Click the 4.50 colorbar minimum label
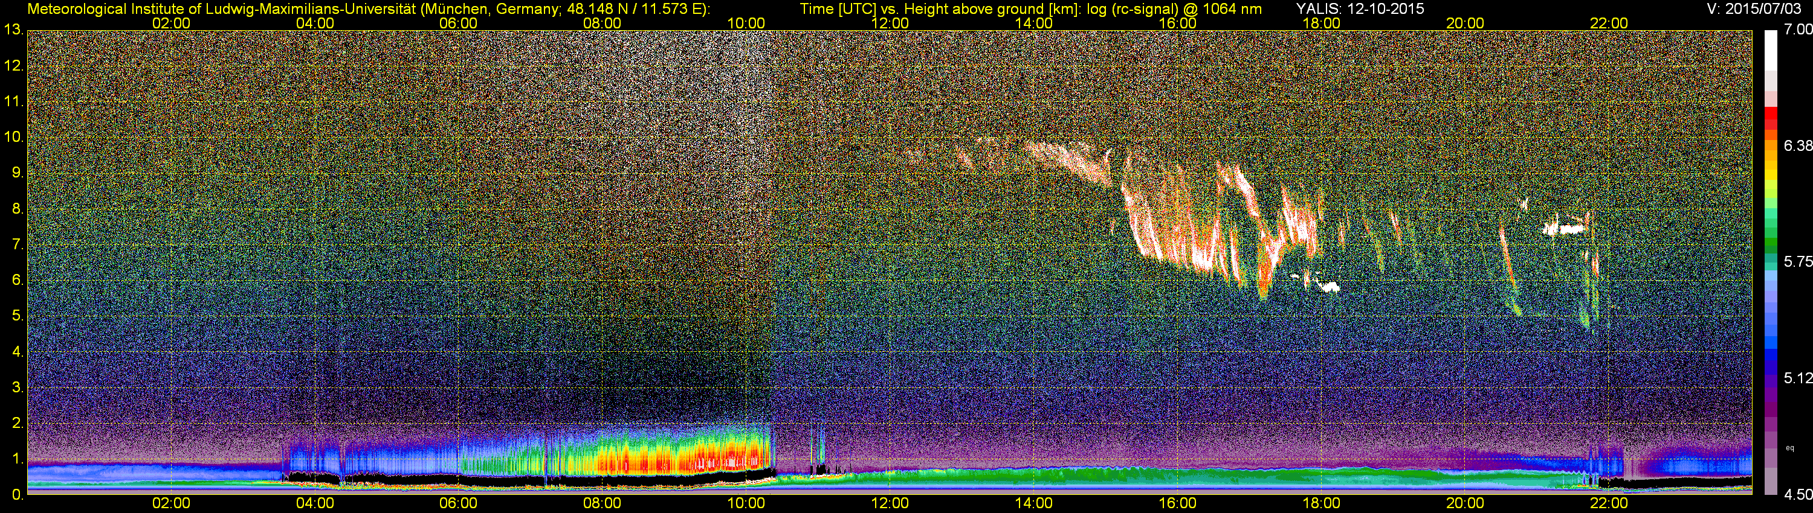Viewport: 1813px width, 513px height. point(1797,495)
